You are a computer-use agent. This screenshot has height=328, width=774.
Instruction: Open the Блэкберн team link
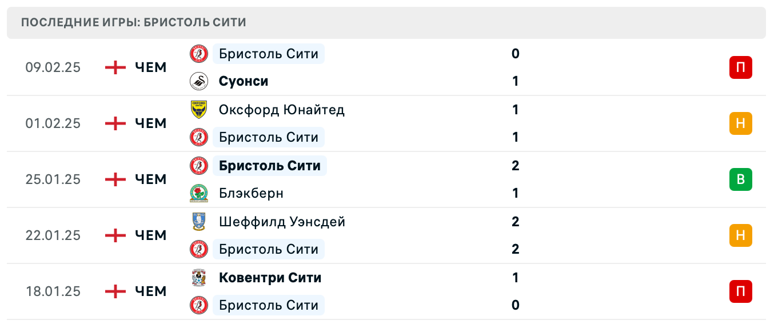click(x=251, y=194)
